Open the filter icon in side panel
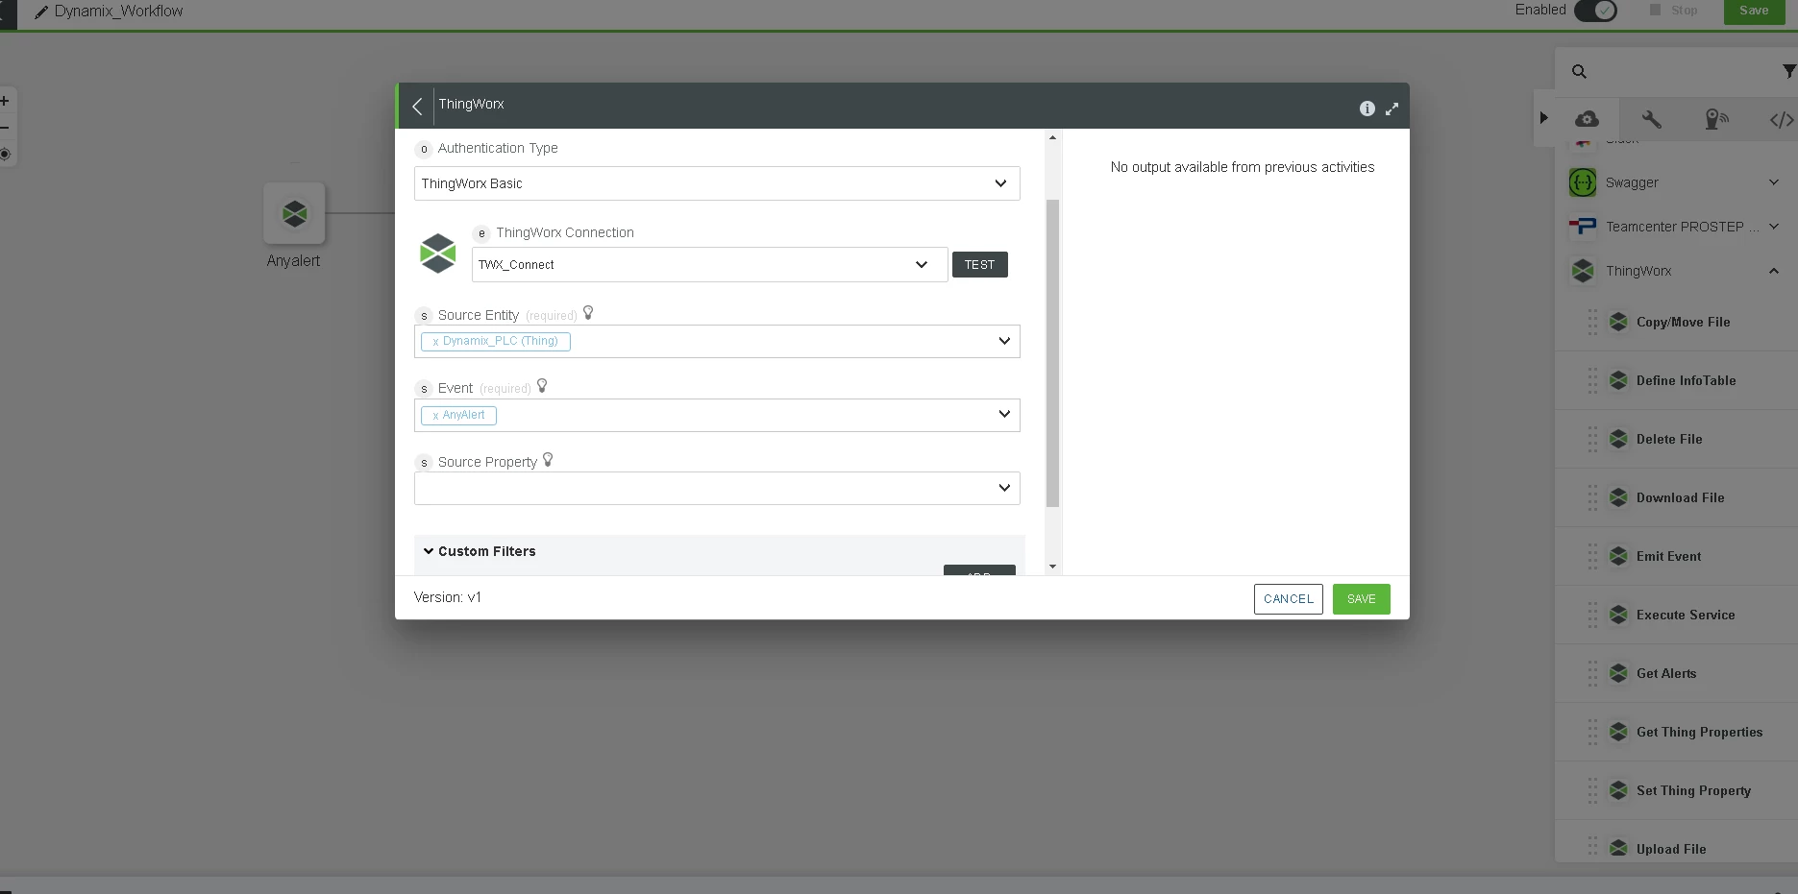The image size is (1798, 894). click(x=1788, y=71)
